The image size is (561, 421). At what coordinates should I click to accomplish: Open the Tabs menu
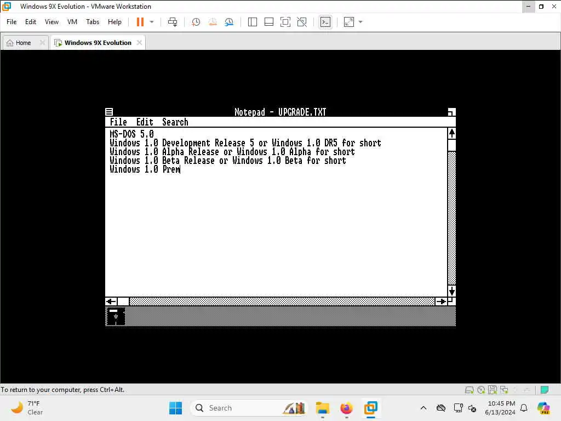93,22
